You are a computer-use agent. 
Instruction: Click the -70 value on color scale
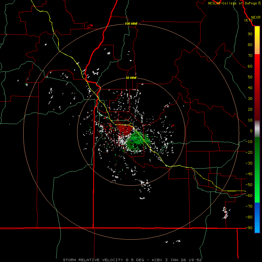249,206
